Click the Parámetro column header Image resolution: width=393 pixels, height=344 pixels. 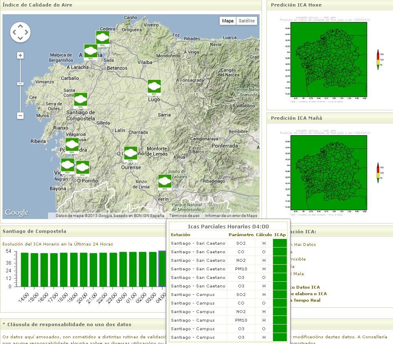click(x=241, y=234)
